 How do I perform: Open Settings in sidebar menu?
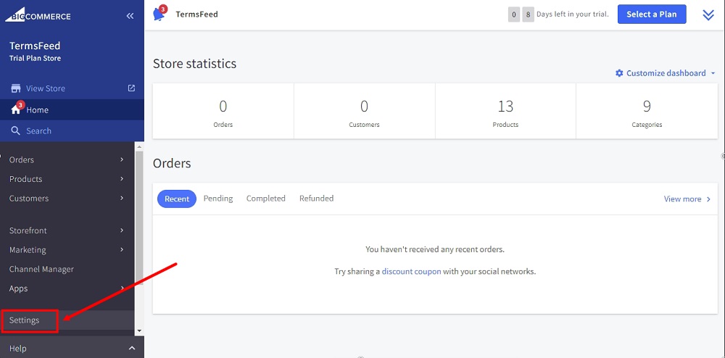25,320
